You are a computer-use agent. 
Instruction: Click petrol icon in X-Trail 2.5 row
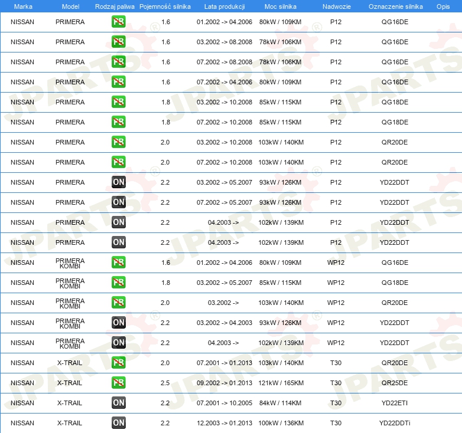coord(118,383)
